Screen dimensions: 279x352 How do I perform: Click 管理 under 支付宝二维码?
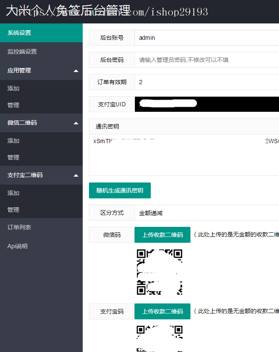coord(41,210)
